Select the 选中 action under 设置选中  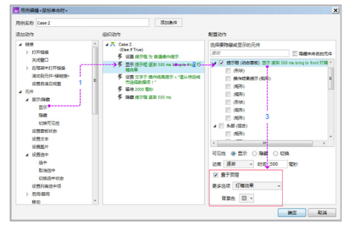tap(43, 163)
